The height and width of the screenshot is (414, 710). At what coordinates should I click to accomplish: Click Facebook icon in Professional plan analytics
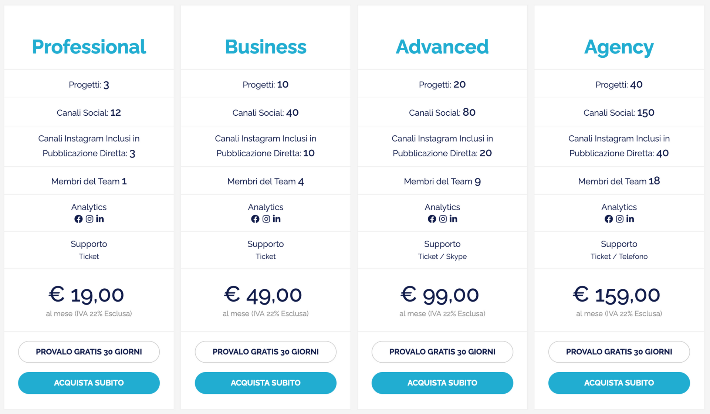pos(78,219)
